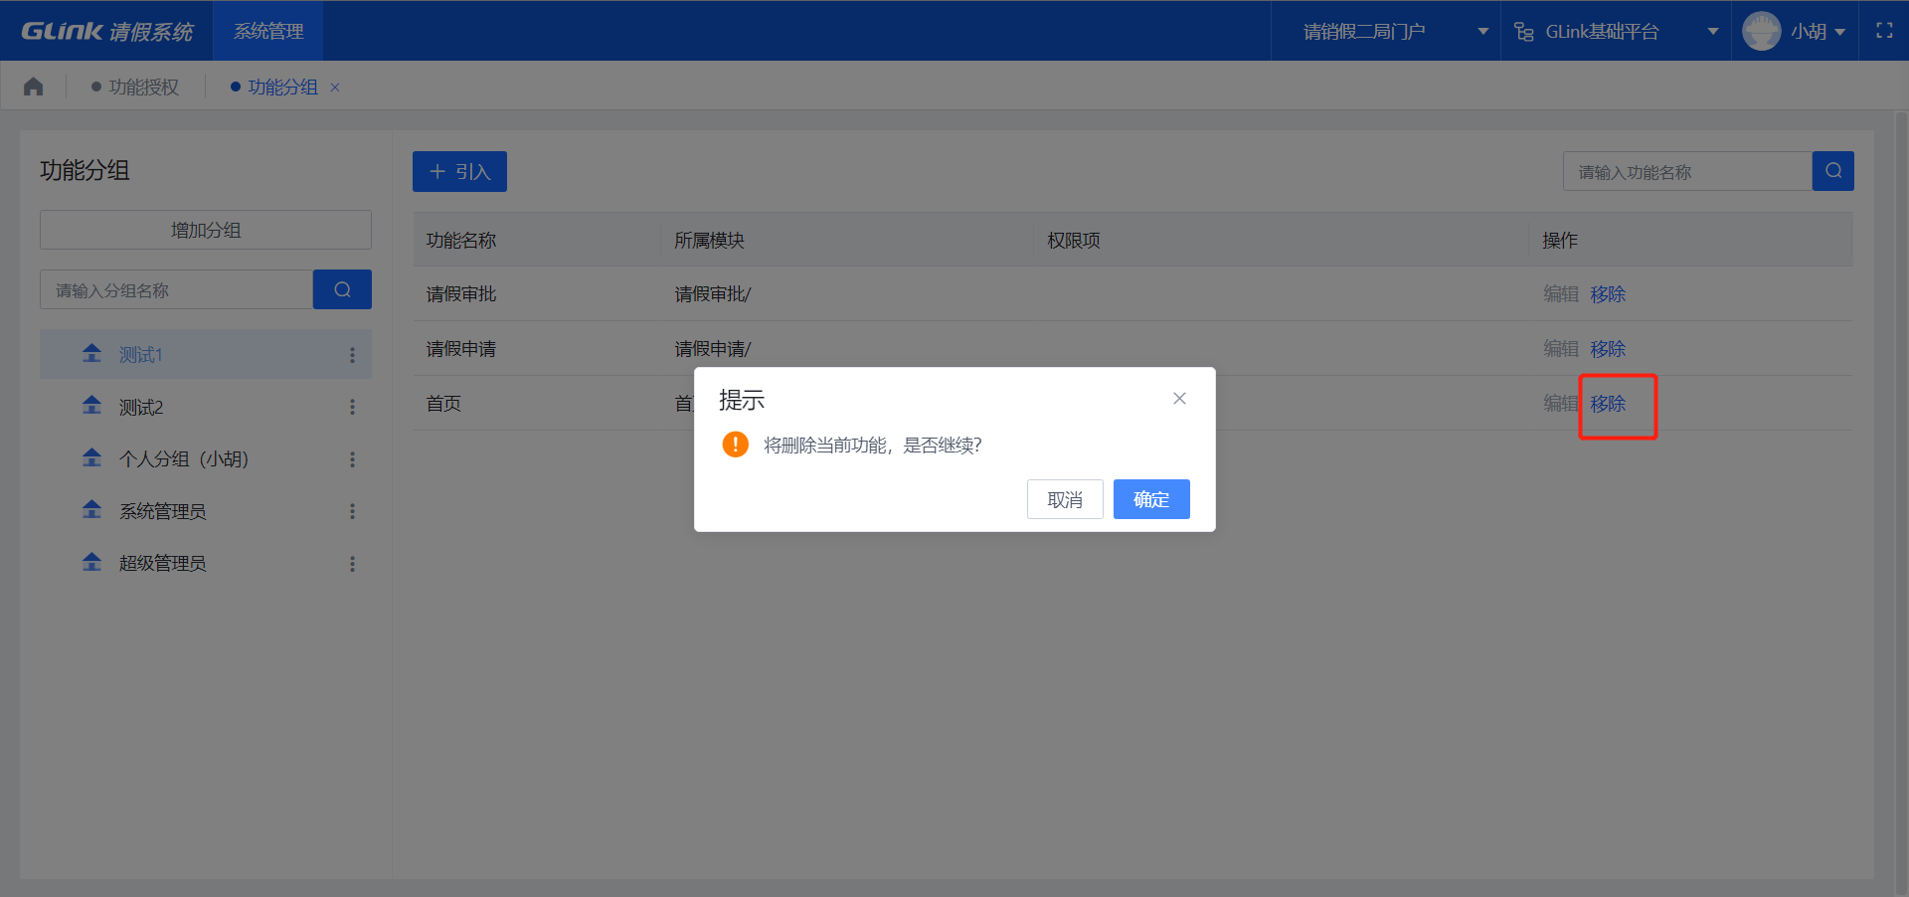Click 移除 for 首页 row
Image resolution: width=1909 pixels, height=897 pixels.
[1608, 404]
